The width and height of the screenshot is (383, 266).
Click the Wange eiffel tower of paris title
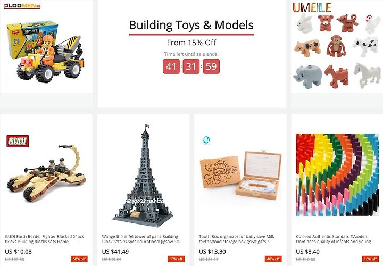pos(140,239)
